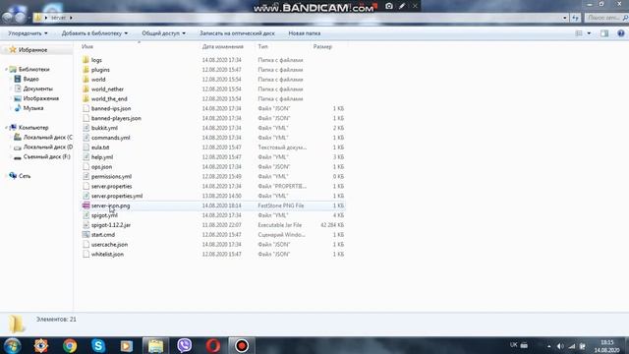This screenshot has height=354, width=629.
Task: Open address bar history dropdown arrow
Action: coord(565,18)
